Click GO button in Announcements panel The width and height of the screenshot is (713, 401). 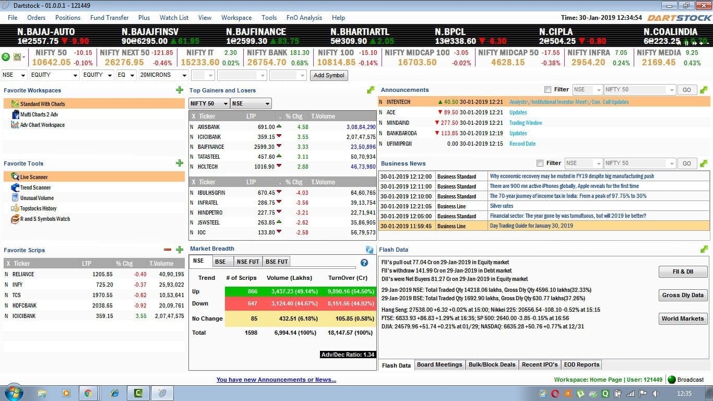point(686,90)
